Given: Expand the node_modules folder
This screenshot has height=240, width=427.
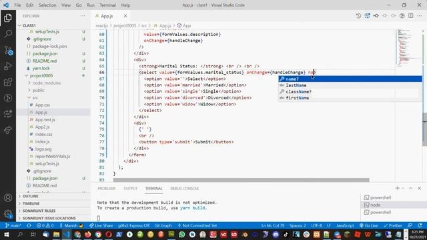Looking at the screenshot, I should pos(47,83).
